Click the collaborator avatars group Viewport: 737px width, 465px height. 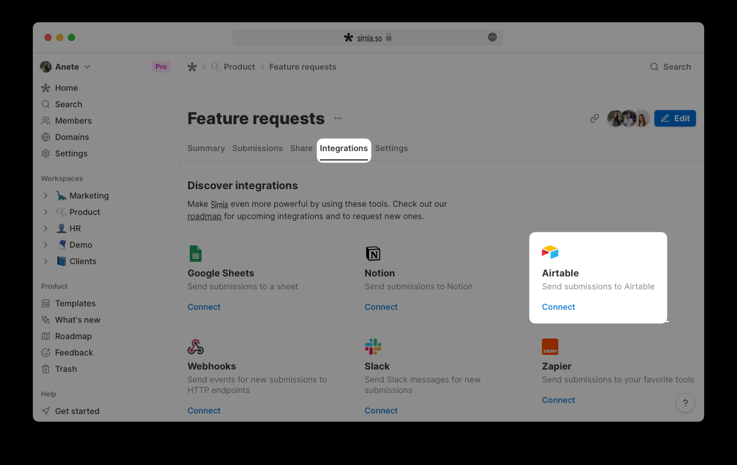[629, 118]
